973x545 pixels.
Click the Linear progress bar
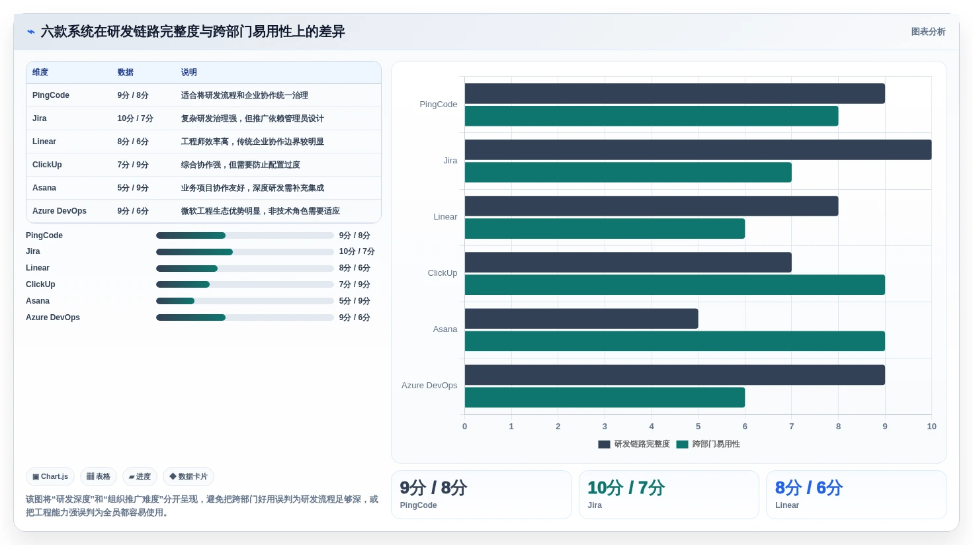245,269
